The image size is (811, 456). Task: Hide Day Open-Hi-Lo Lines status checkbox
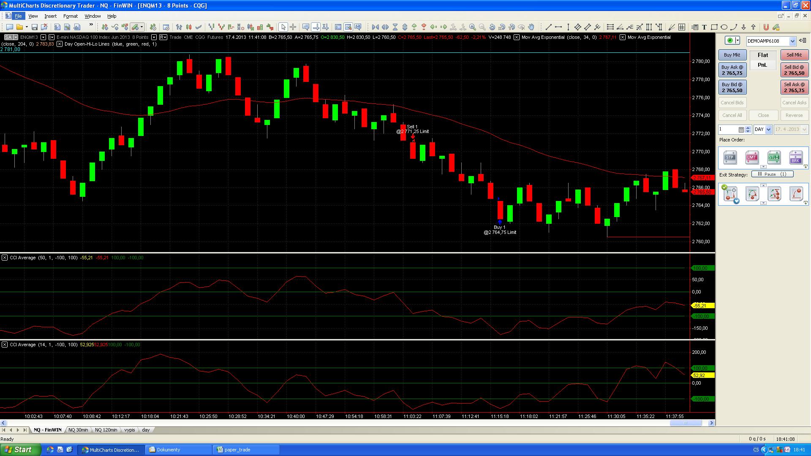(60, 44)
